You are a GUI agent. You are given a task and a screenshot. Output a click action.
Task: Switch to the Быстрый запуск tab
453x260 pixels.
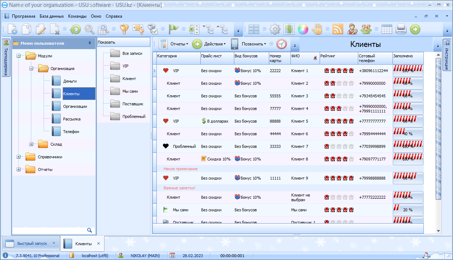(x=32, y=243)
